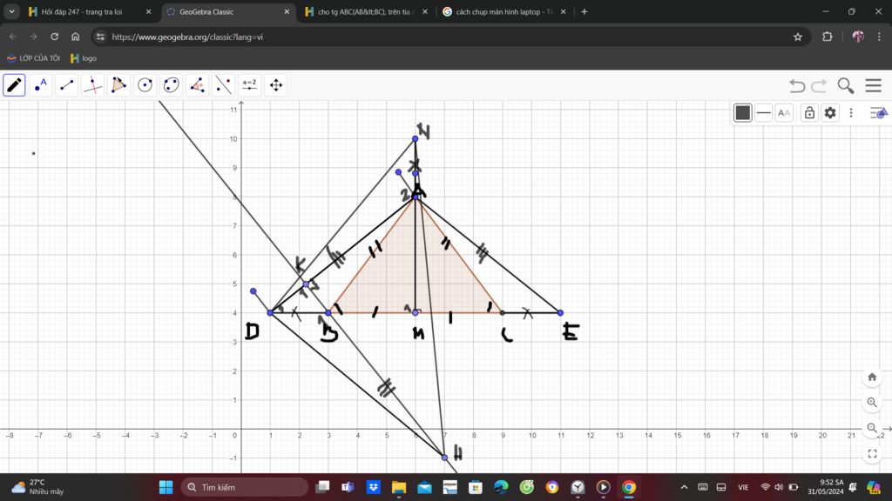This screenshot has width=892, height=501.
Task: Toggle fullscreen mode for graphics view
Action: [x=872, y=454]
